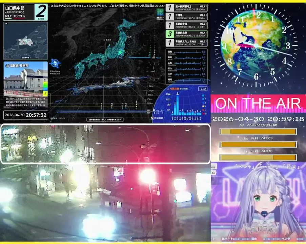Click the 秒針(60秒) progress bar
The height and width of the screenshot is (244, 306).
click(x=258, y=158)
